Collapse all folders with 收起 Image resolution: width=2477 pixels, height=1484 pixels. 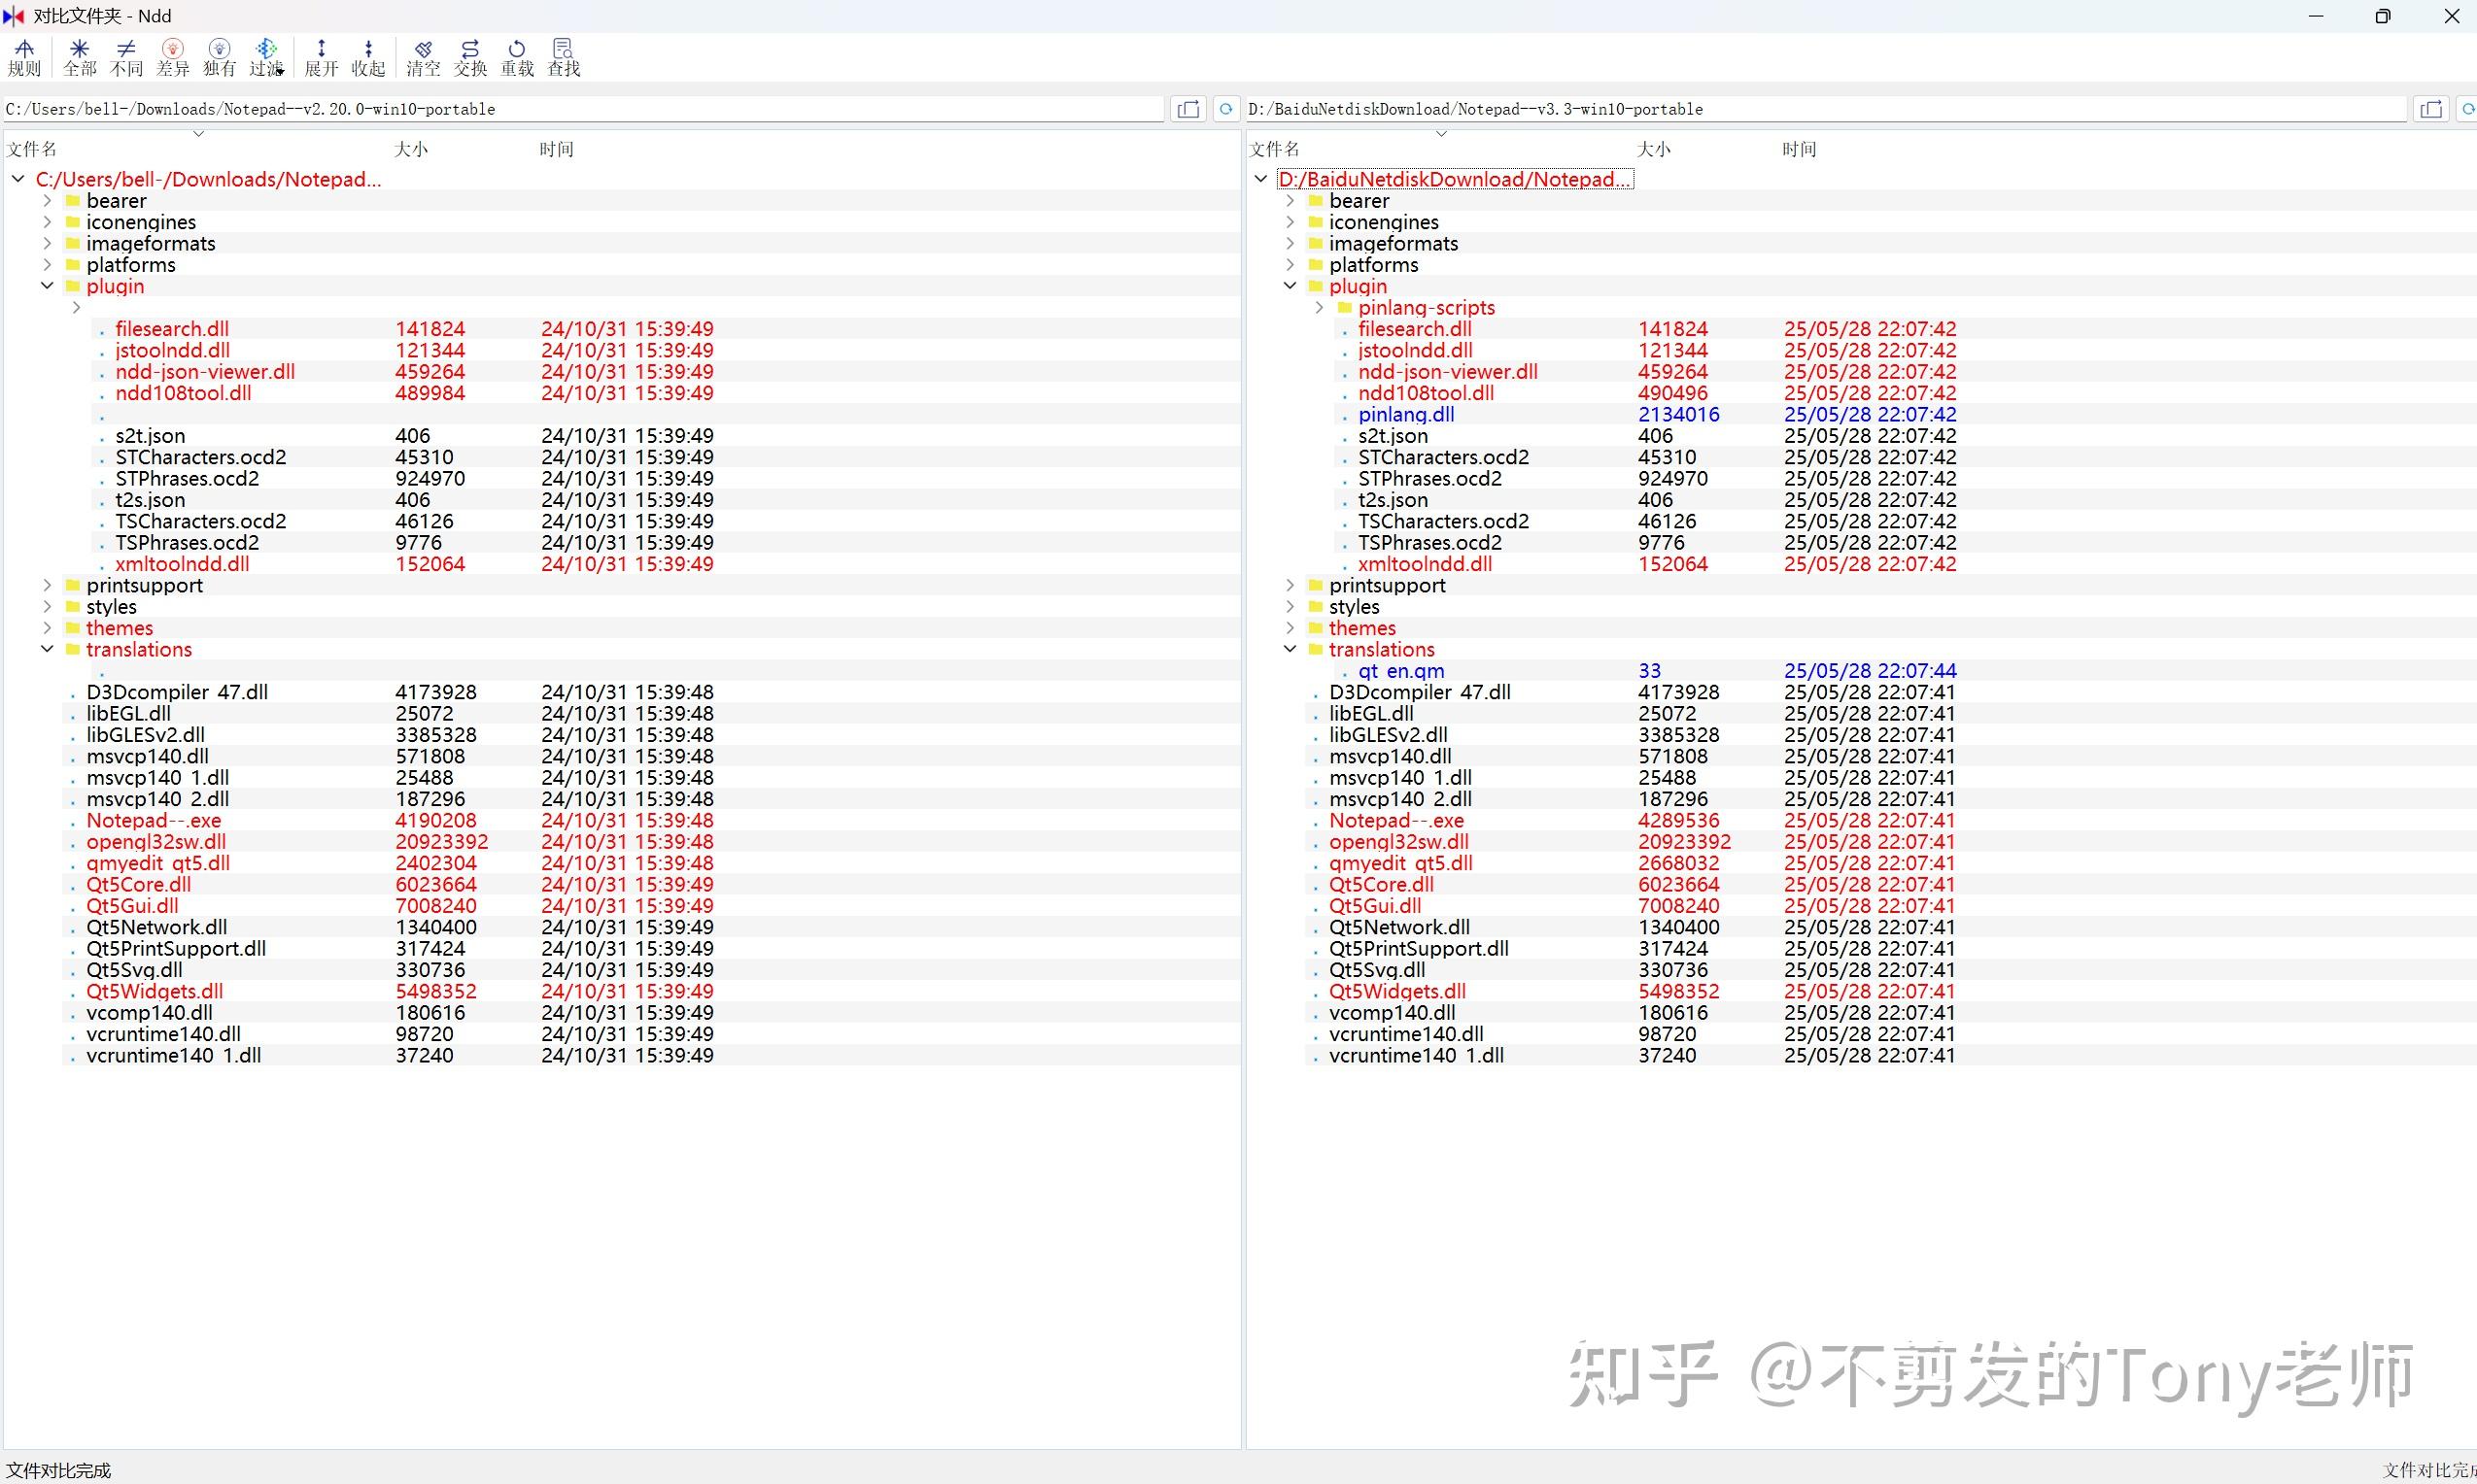click(368, 58)
